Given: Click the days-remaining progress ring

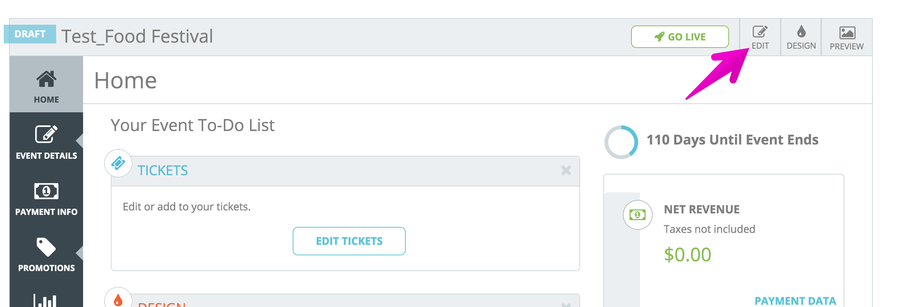Looking at the screenshot, I should 621,142.
